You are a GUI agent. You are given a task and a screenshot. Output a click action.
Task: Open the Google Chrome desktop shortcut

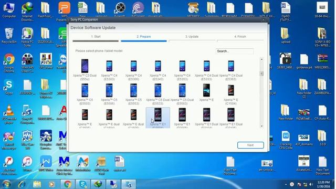pos(9,63)
